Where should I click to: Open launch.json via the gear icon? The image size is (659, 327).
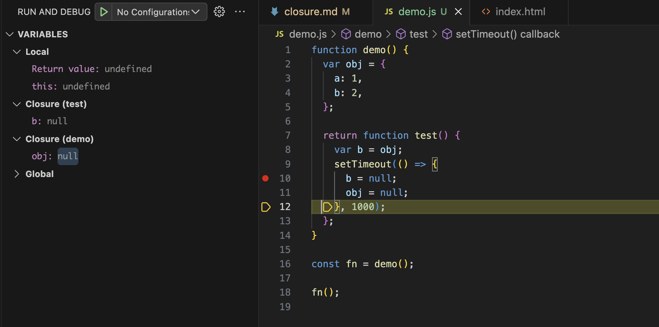219,12
